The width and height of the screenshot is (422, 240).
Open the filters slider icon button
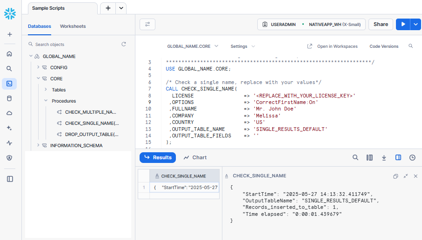(x=147, y=25)
